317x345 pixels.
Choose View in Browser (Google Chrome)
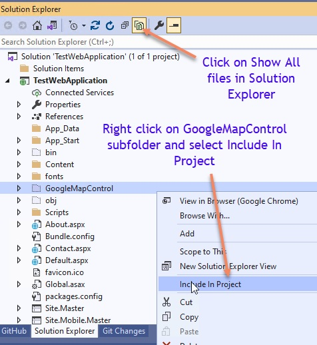[x=238, y=201]
